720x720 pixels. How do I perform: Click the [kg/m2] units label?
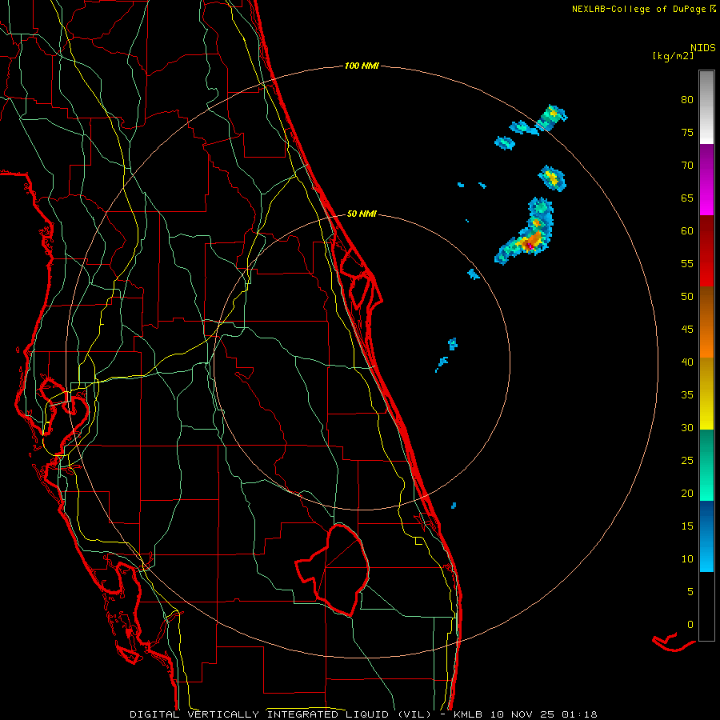click(673, 57)
